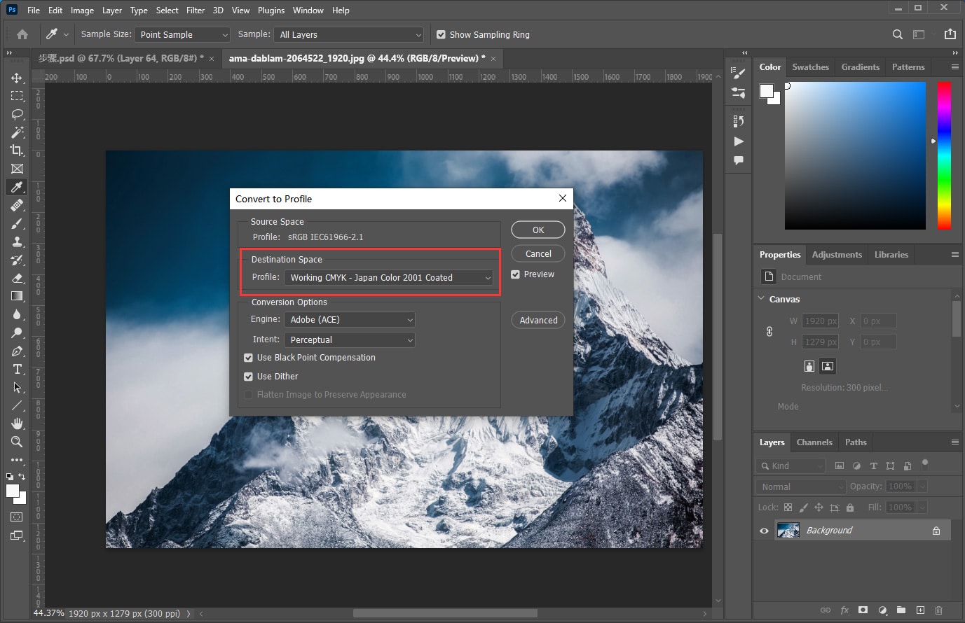965x623 pixels.
Task: Toggle Show Sampling Ring checkbox
Action: pyautogui.click(x=441, y=34)
